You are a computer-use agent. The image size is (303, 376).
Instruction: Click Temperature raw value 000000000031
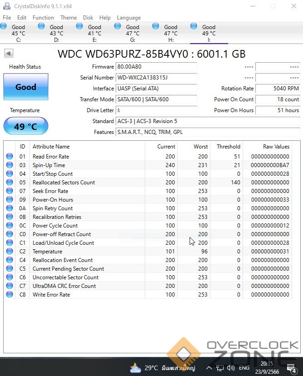point(270,251)
